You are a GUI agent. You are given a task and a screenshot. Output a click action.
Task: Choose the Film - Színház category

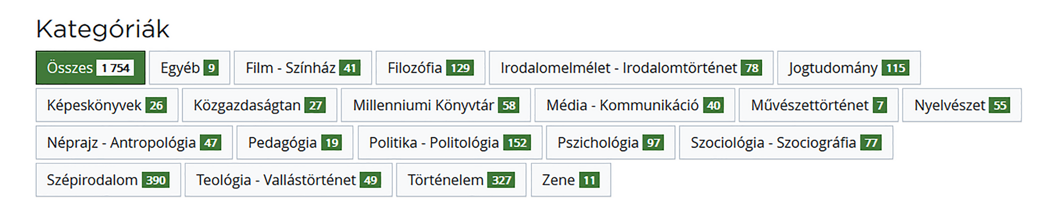click(x=303, y=68)
